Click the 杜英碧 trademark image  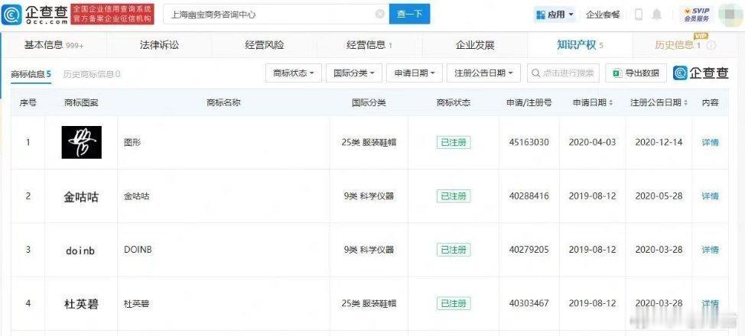[x=81, y=304]
